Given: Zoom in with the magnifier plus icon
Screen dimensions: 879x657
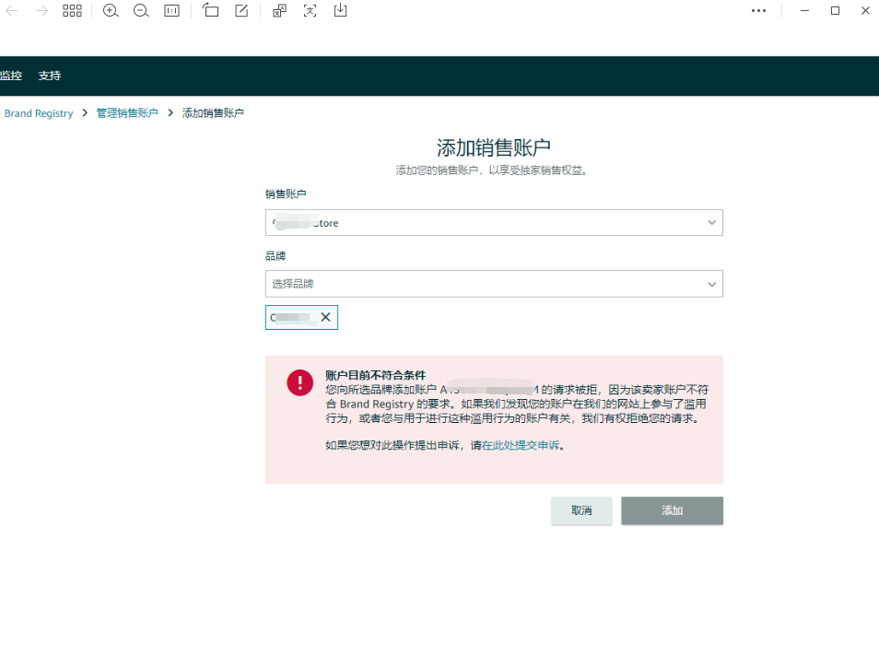Looking at the screenshot, I should (x=111, y=11).
